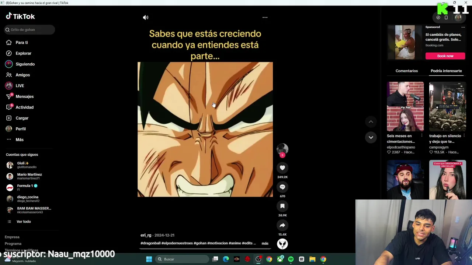Open camposgym channel link
The image size is (472, 265).
click(439, 147)
